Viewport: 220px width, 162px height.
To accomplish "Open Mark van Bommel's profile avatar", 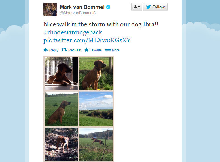I will tap(50, 9).
